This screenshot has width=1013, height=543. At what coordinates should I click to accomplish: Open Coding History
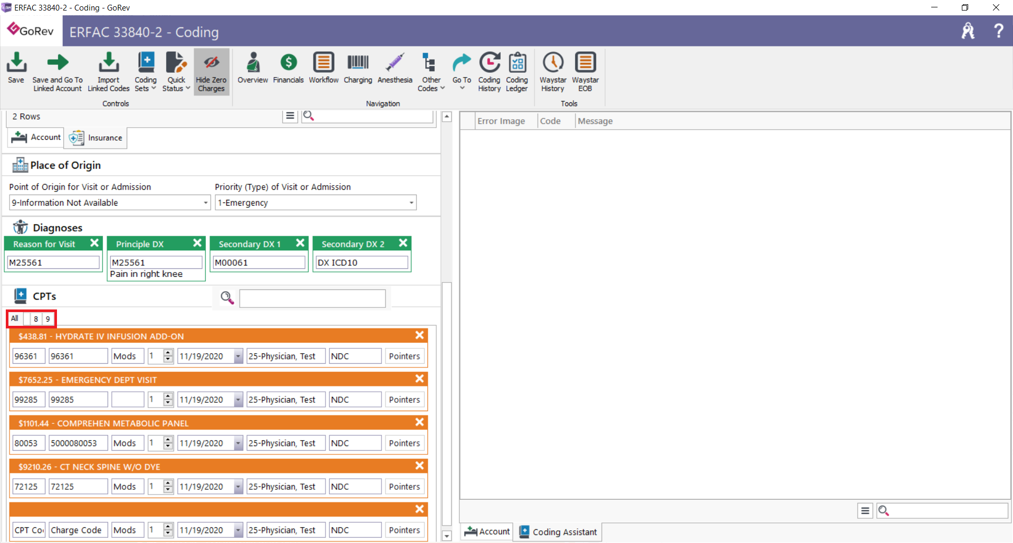click(489, 72)
